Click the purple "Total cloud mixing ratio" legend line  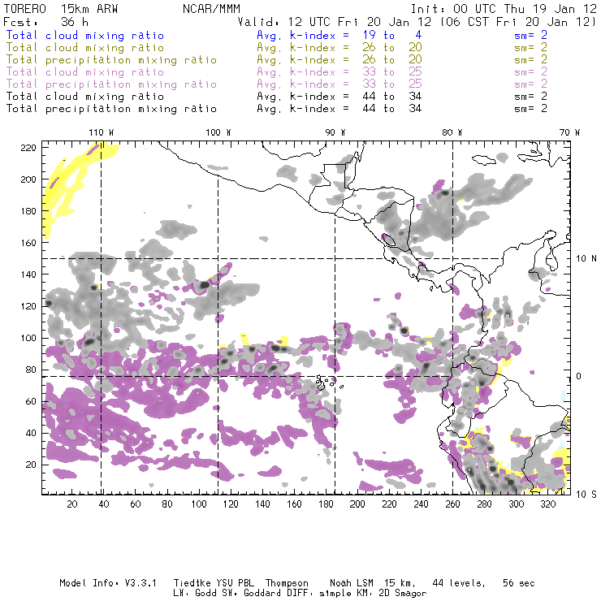tap(85, 72)
